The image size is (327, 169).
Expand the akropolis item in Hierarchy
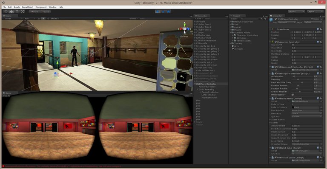(195, 22)
